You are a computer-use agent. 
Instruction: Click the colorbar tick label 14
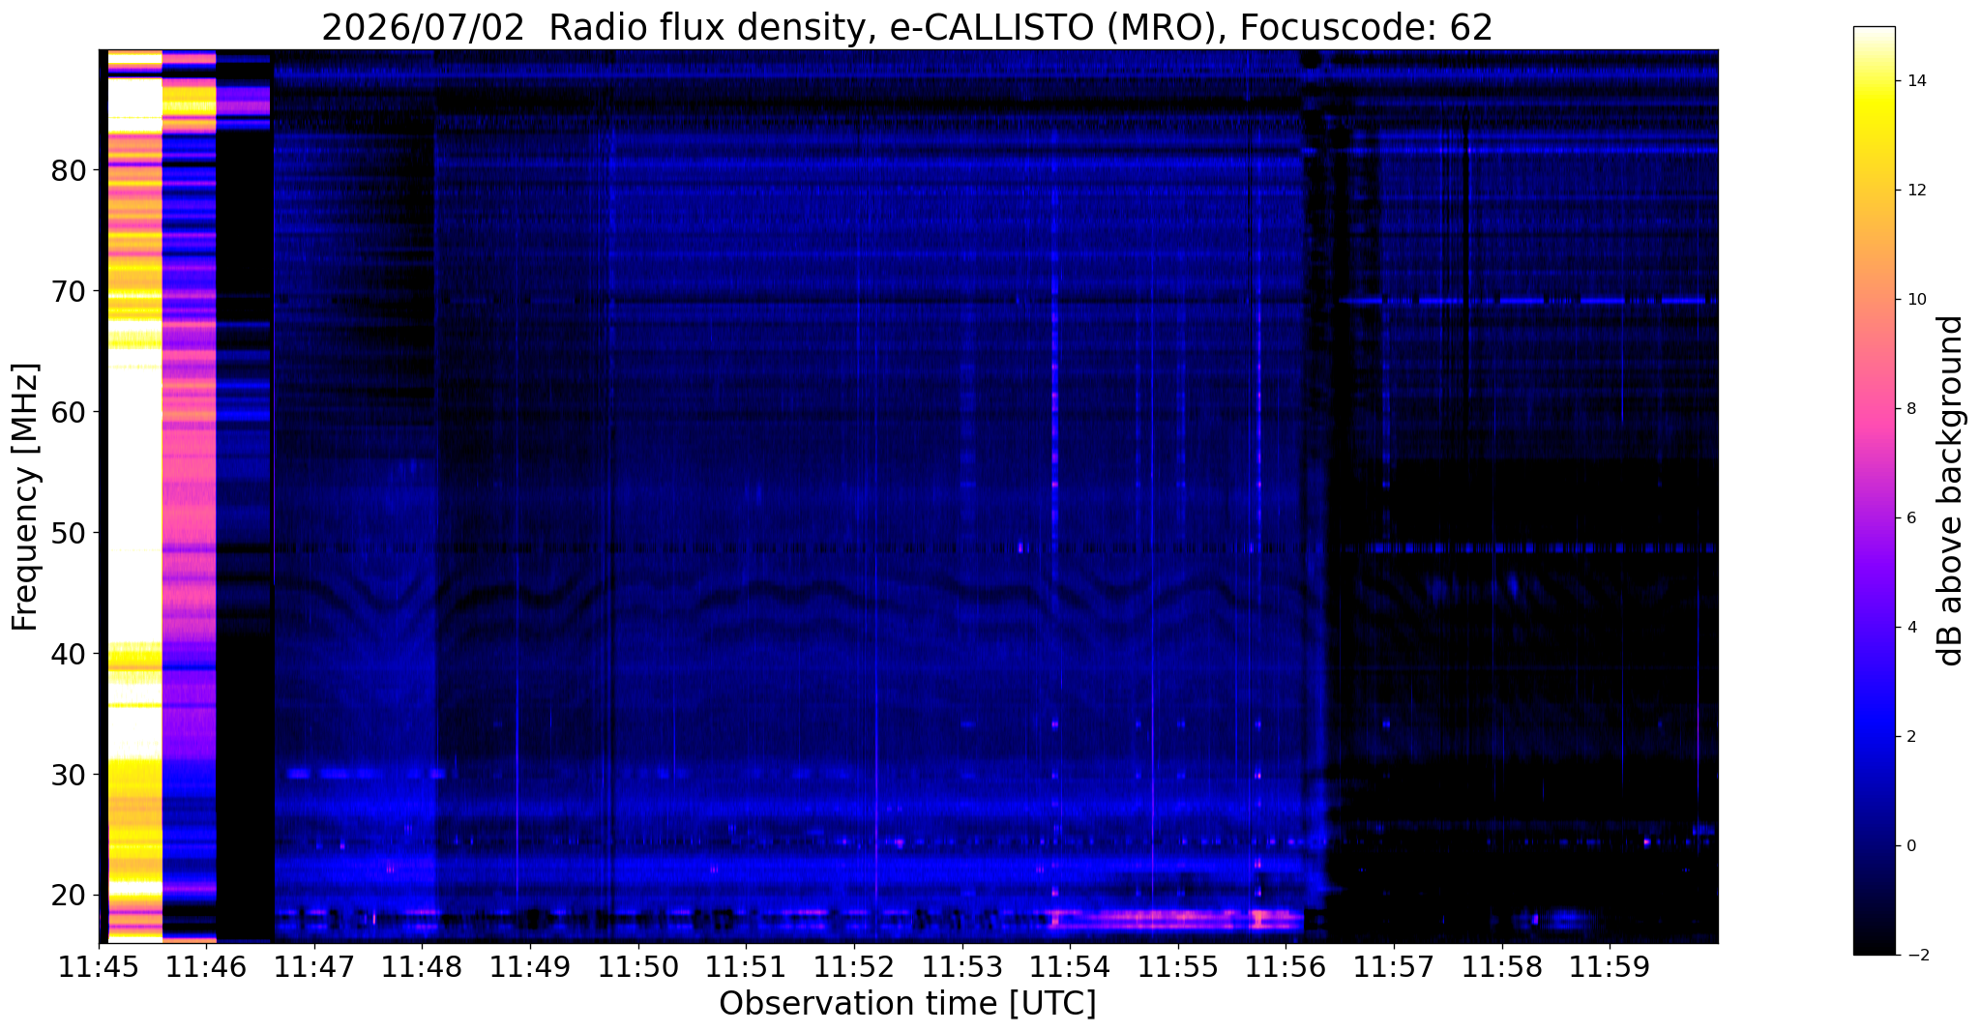[1914, 81]
